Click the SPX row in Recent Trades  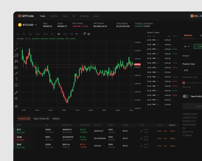(x=162, y=58)
